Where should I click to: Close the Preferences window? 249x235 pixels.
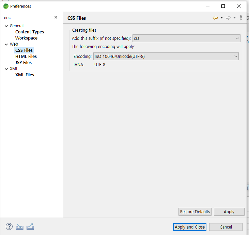coord(239,6)
